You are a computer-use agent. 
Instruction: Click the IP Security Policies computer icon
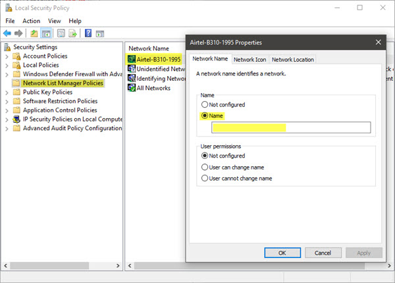pos(16,119)
